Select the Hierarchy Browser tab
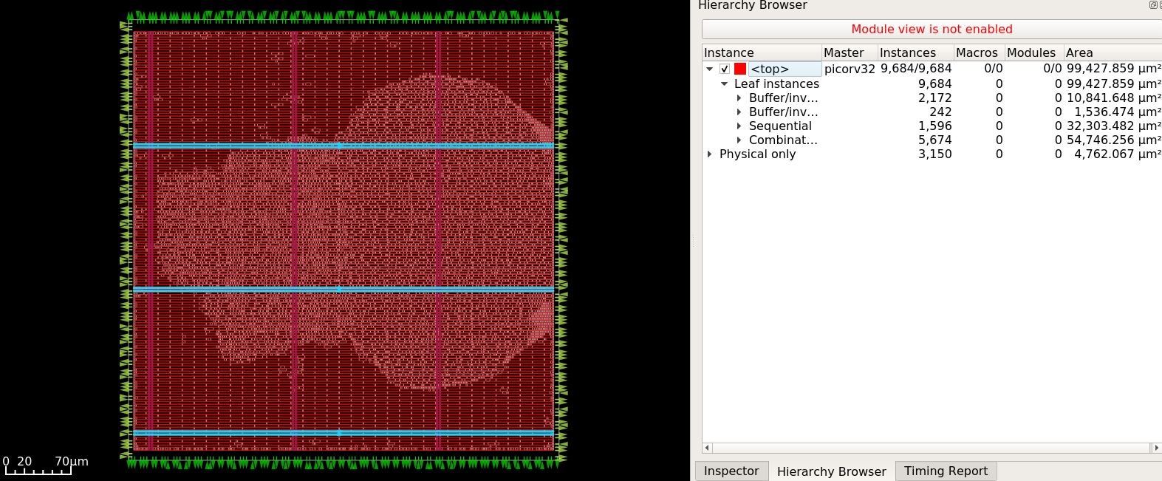 [831, 471]
